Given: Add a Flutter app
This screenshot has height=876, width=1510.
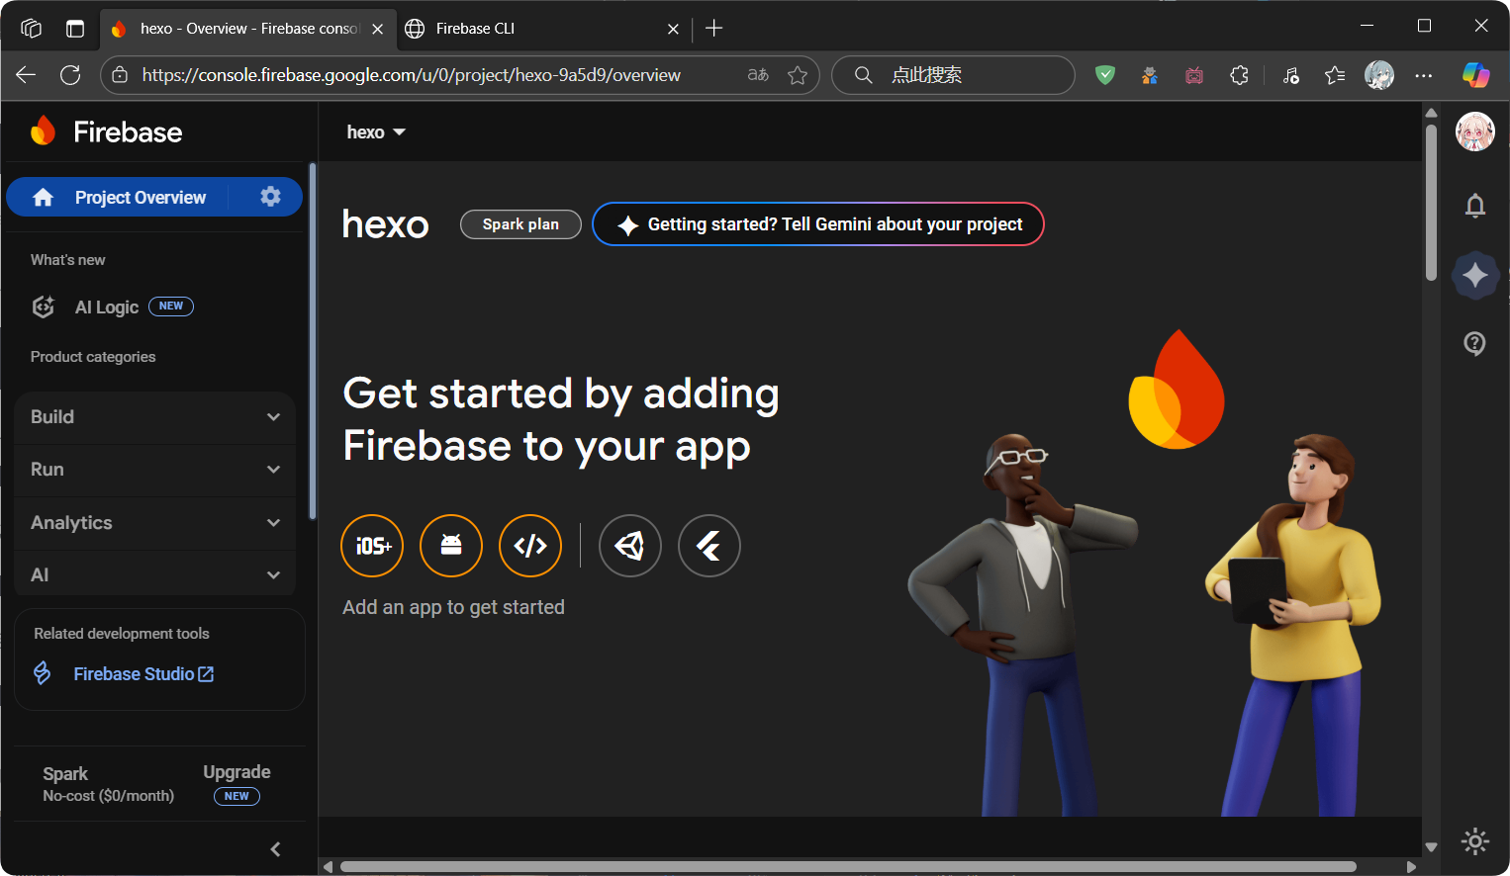Looking at the screenshot, I should pos(709,546).
